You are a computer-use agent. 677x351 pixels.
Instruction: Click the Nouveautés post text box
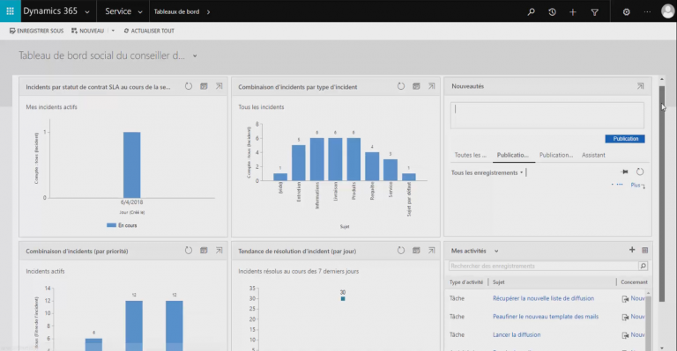[x=547, y=115]
